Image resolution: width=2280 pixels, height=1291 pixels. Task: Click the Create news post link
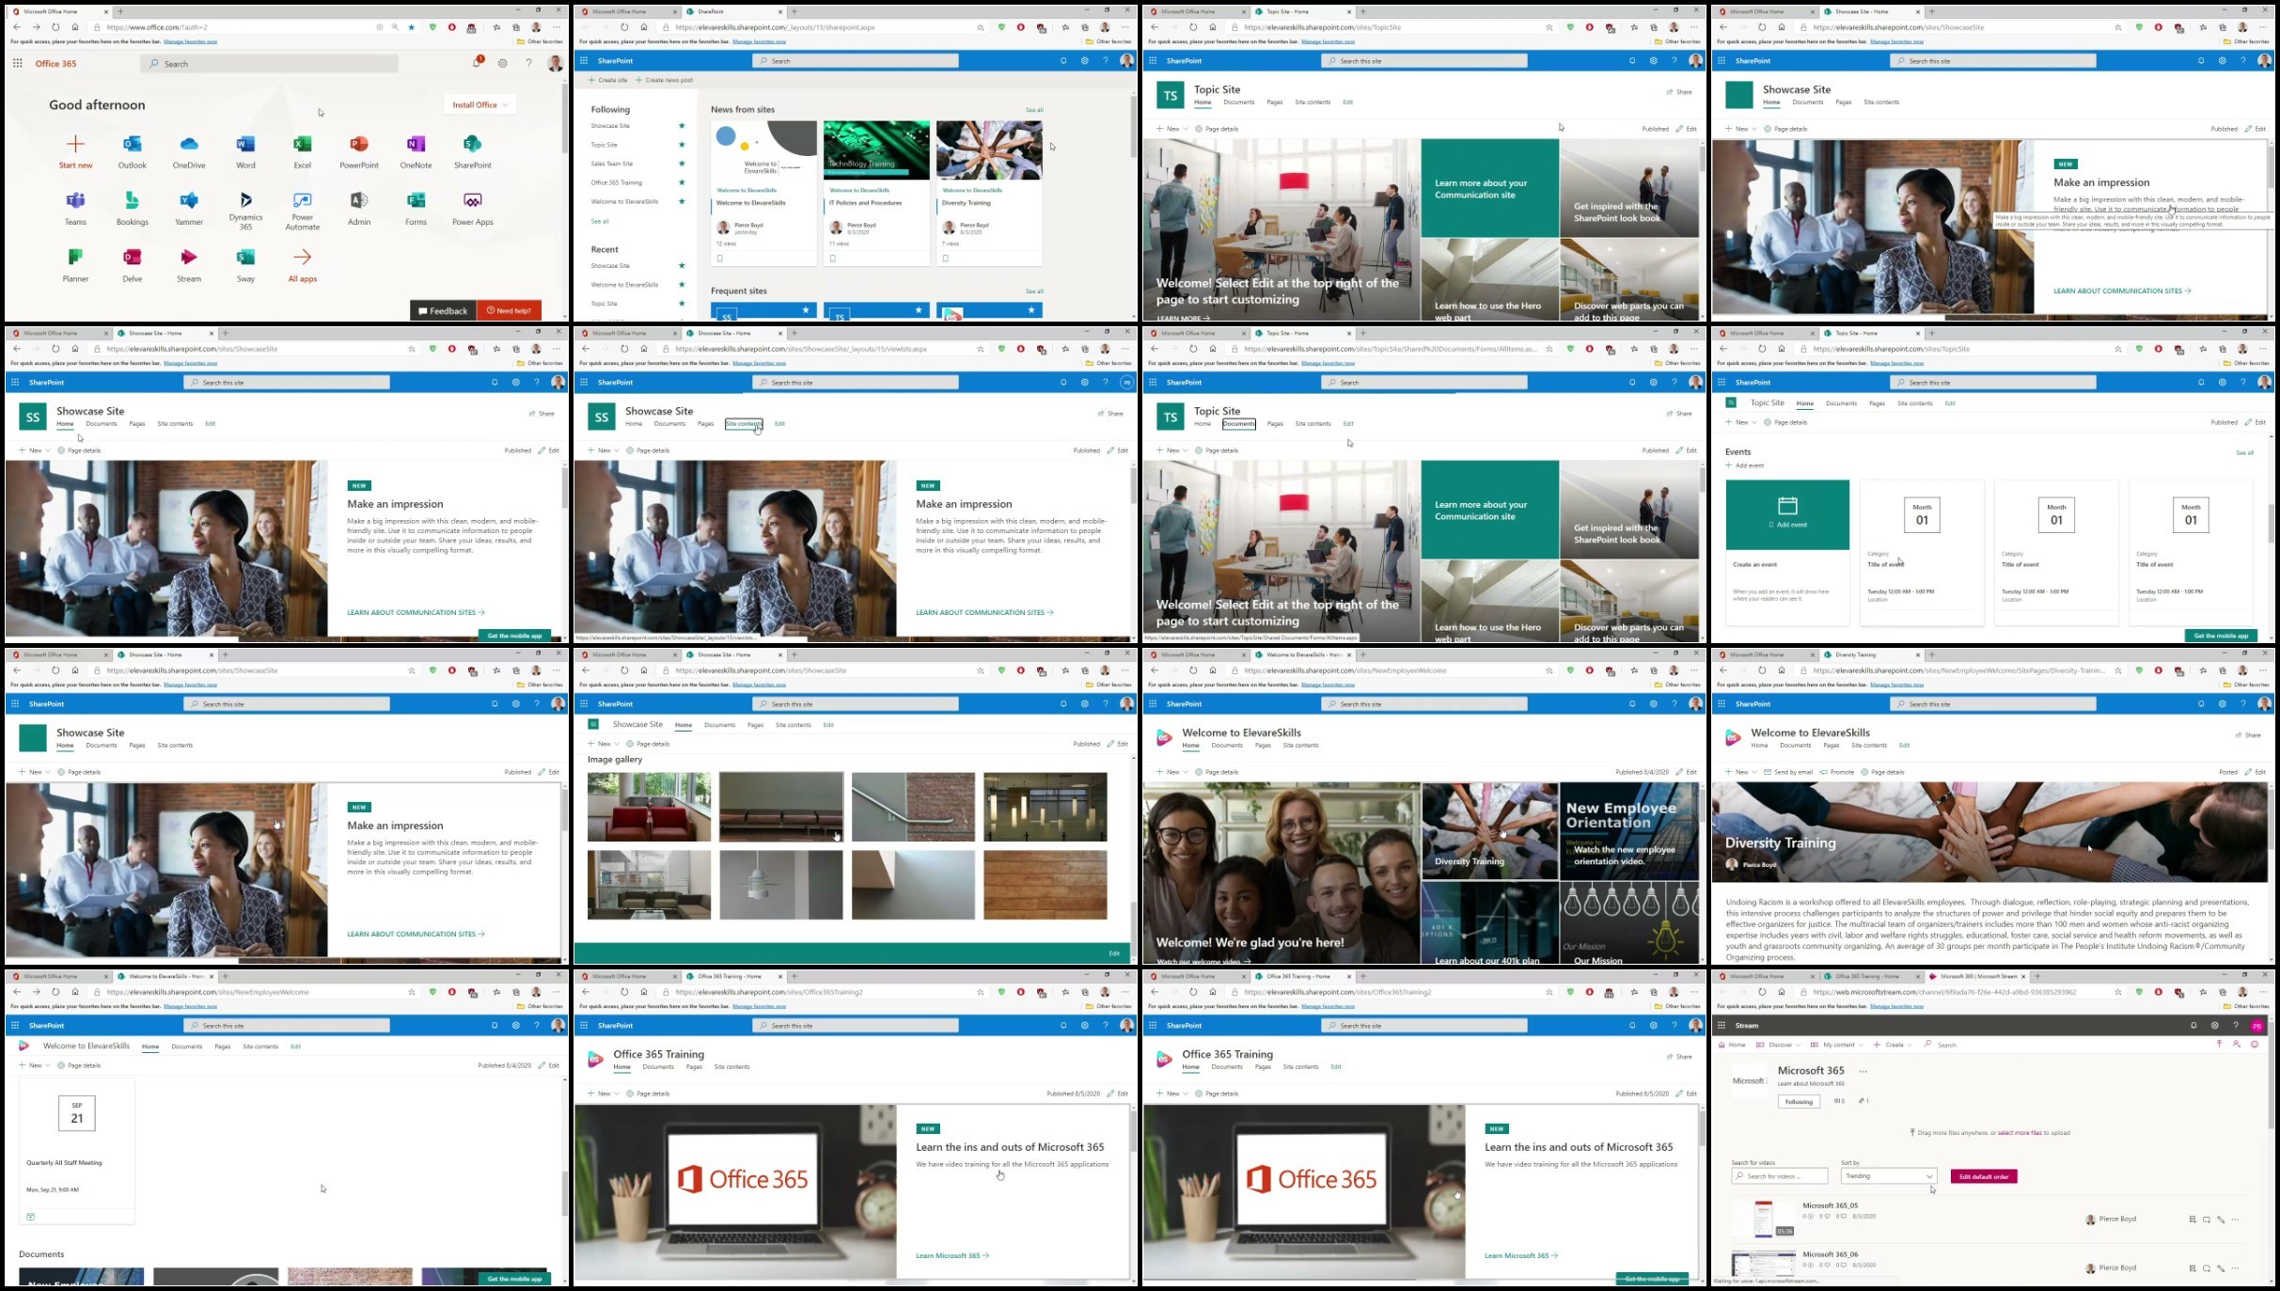664,80
